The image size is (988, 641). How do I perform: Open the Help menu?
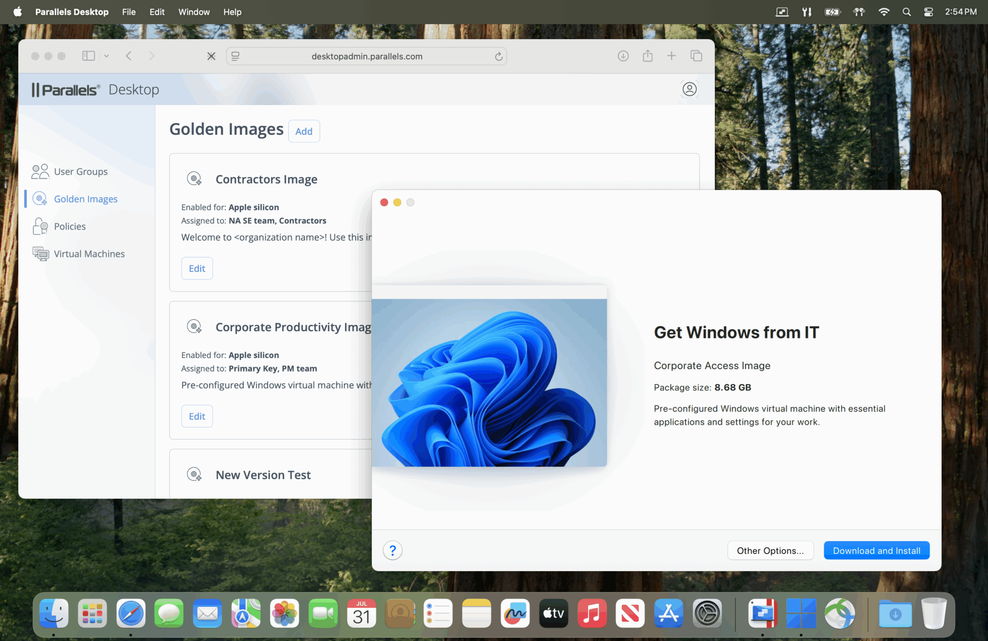pos(232,12)
